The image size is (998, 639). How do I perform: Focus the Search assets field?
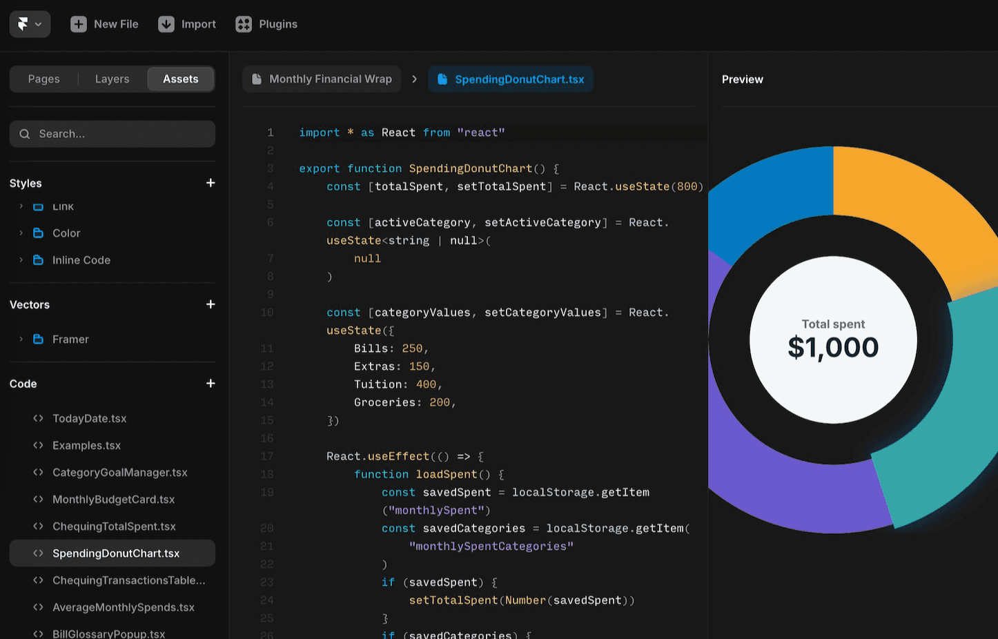pos(112,134)
